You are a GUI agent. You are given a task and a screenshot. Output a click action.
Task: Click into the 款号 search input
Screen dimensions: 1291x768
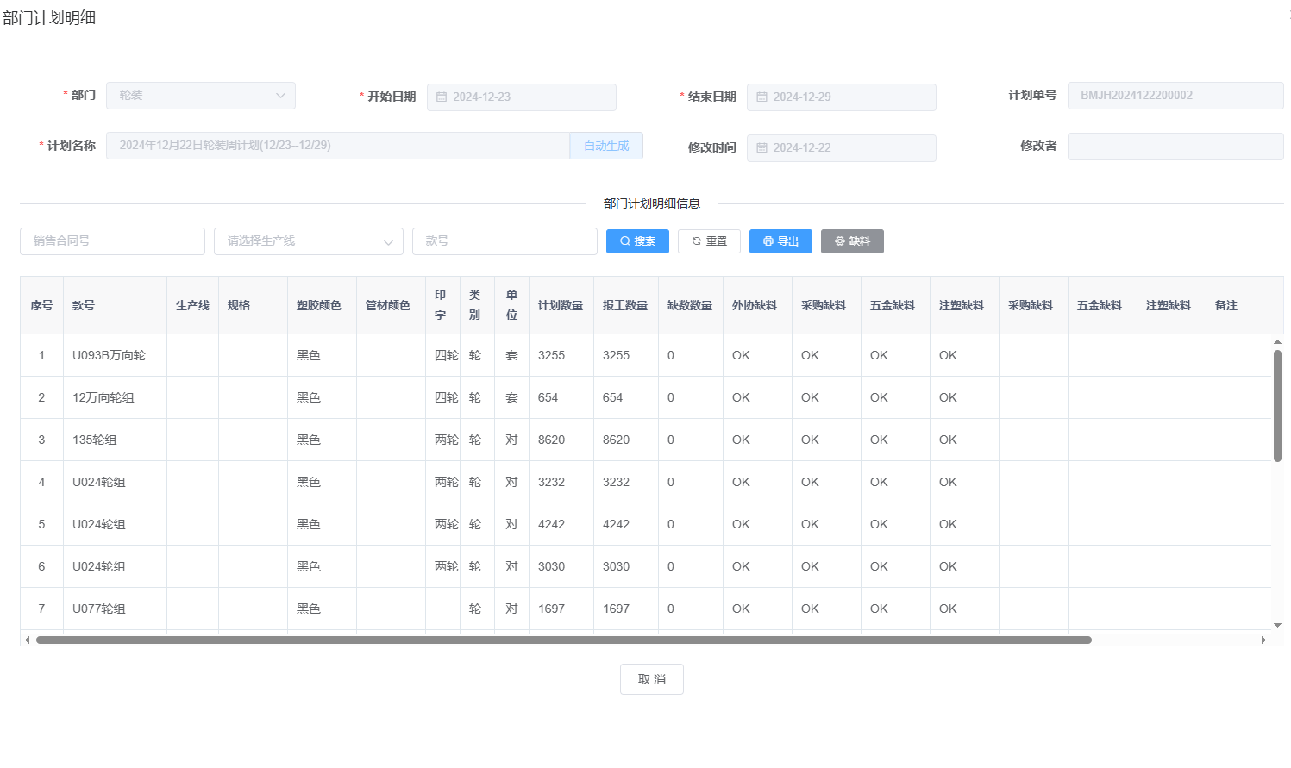pyautogui.click(x=504, y=241)
